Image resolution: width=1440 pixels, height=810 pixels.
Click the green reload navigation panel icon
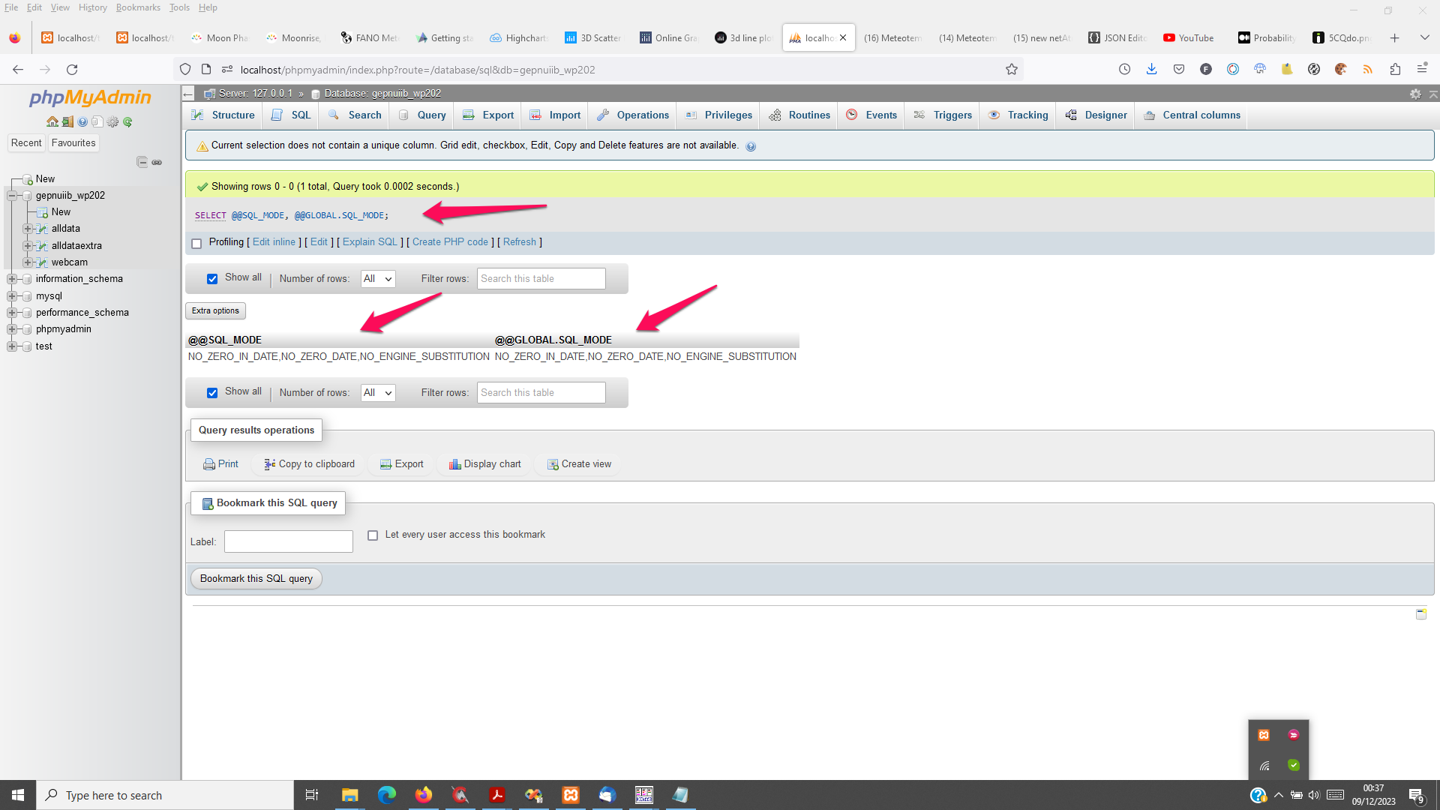click(x=127, y=121)
